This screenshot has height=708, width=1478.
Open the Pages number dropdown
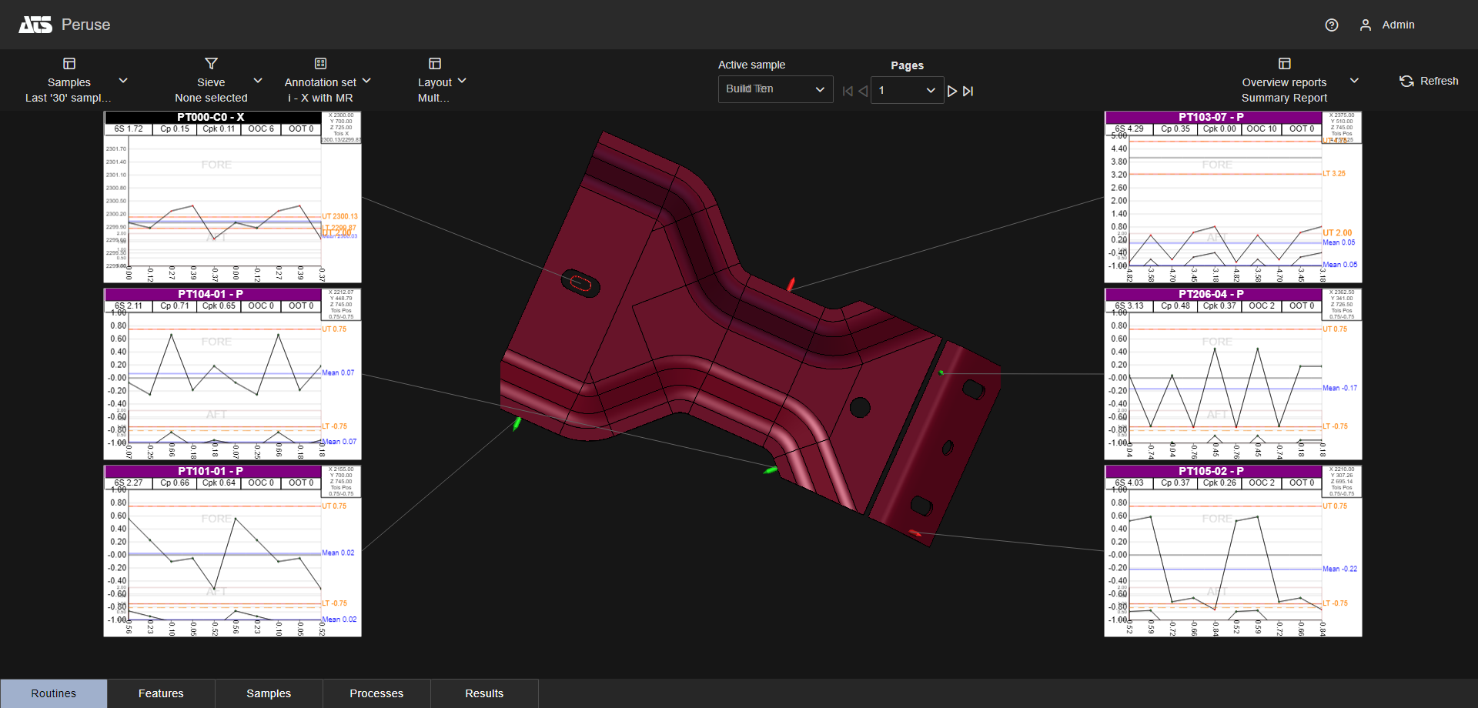(907, 91)
